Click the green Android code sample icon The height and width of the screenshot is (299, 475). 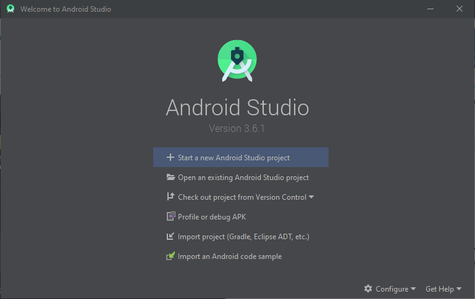tap(170, 256)
